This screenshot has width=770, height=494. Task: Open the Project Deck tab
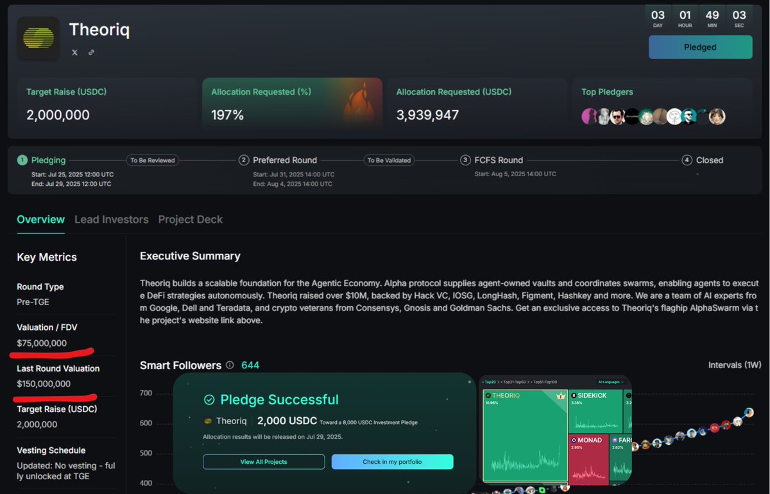coord(191,219)
